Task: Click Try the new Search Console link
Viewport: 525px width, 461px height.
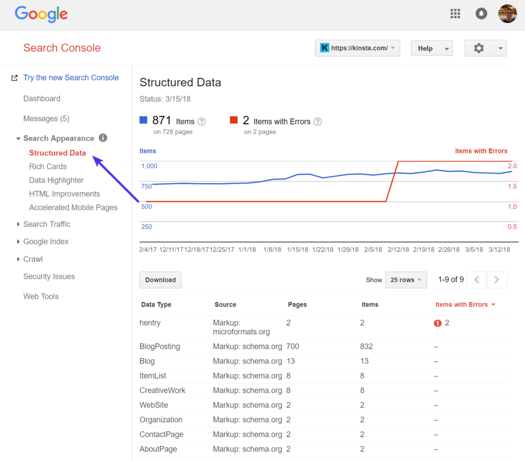Action: tap(71, 78)
